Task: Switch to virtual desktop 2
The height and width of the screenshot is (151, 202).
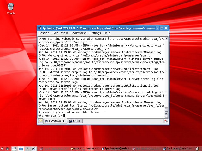Action: [x=21, y=149]
